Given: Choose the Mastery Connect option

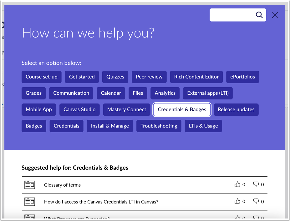Looking at the screenshot, I should click(x=126, y=109).
